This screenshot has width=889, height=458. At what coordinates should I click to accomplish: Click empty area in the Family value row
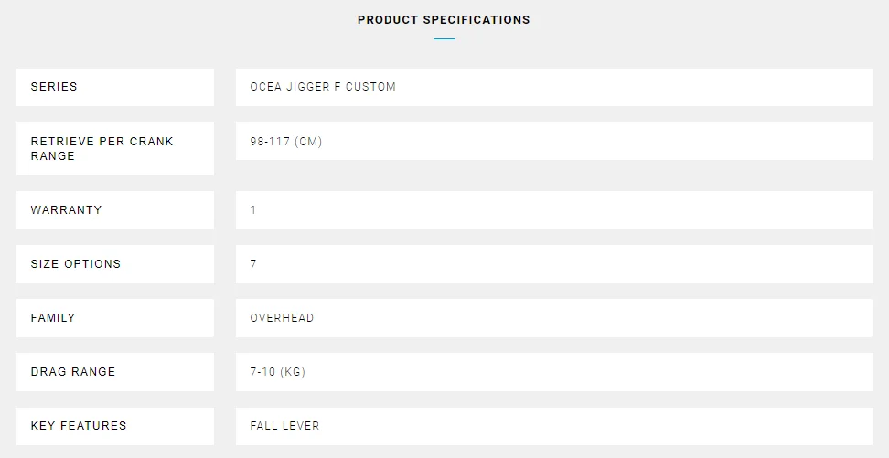click(x=595, y=318)
